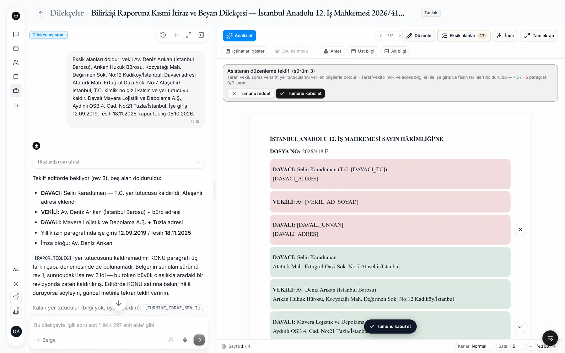Screen dimensions: 565x353
Task: Accept the Mavera Lojistik change with checkmark
Action: pyautogui.click(x=520, y=326)
